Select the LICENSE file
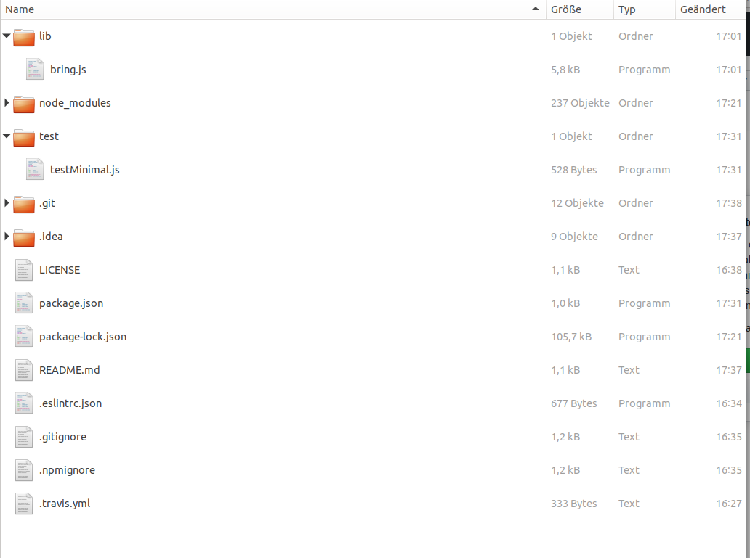This screenshot has width=750, height=558. point(60,269)
